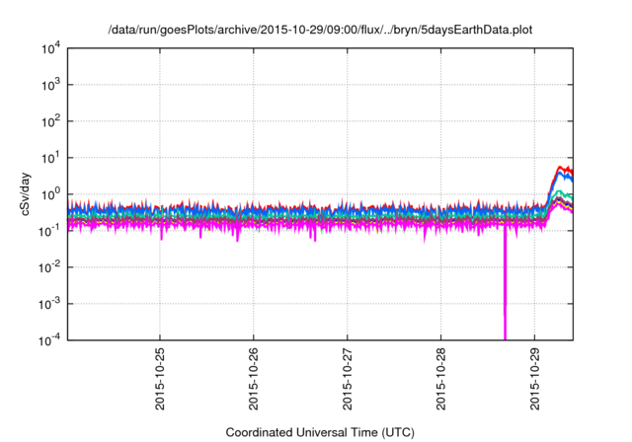This screenshot has width=632, height=442.
Task: Click the red curve peak on 2015-10-29
Action: [560, 168]
